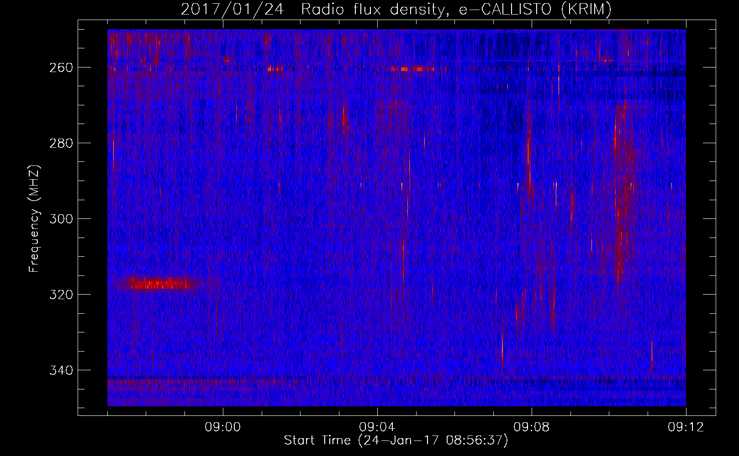Click the 09:12 time tick label
The width and height of the screenshot is (739, 456).
click(x=686, y=427)
